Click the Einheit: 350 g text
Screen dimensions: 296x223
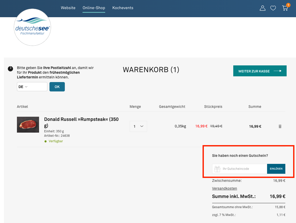coord(54,131)
